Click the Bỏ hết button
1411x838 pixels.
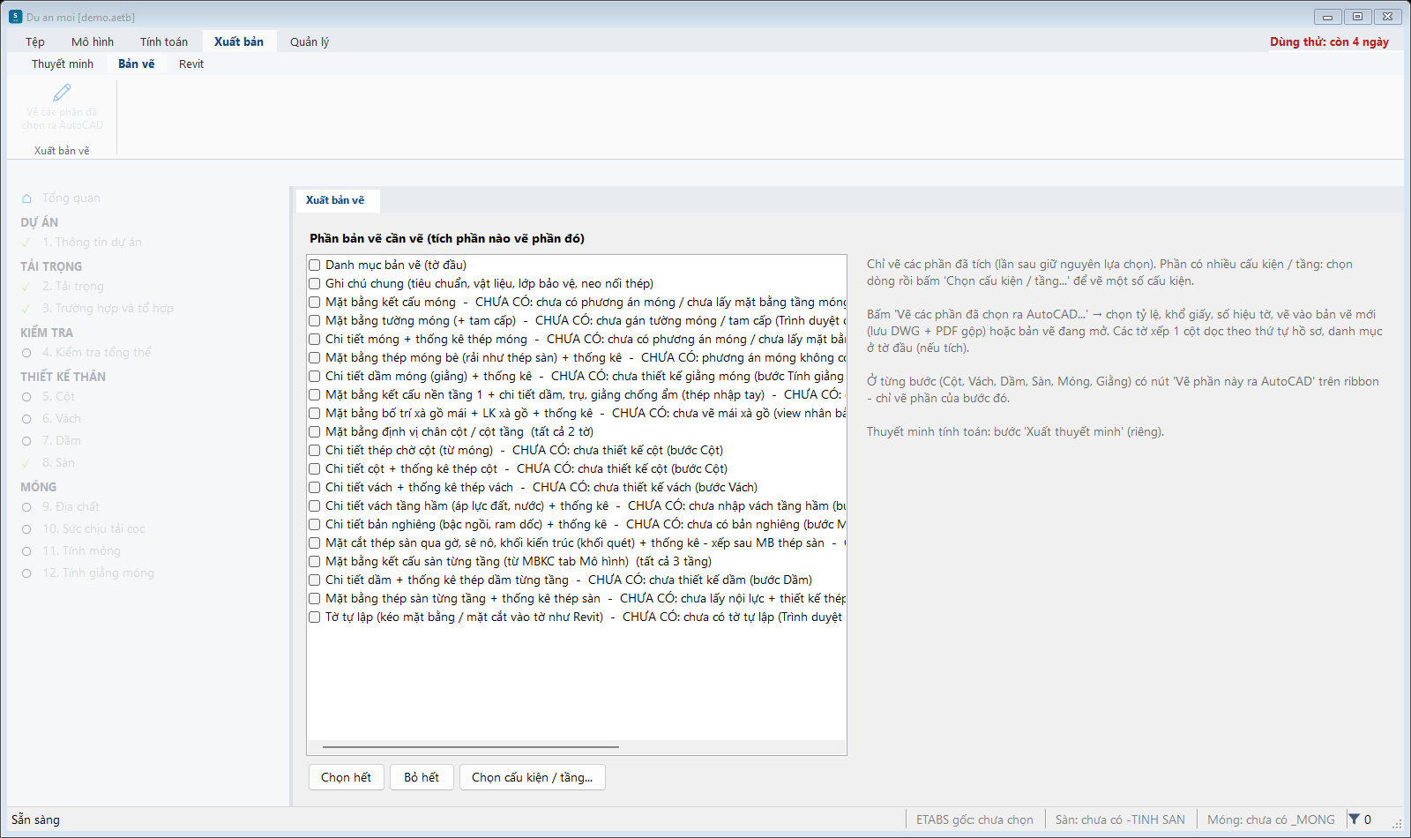[422, 777]
